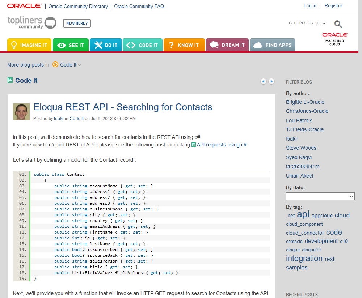Click the Log in link
The height and width of the screenshot is (298, 362).
tap(310, 6)
